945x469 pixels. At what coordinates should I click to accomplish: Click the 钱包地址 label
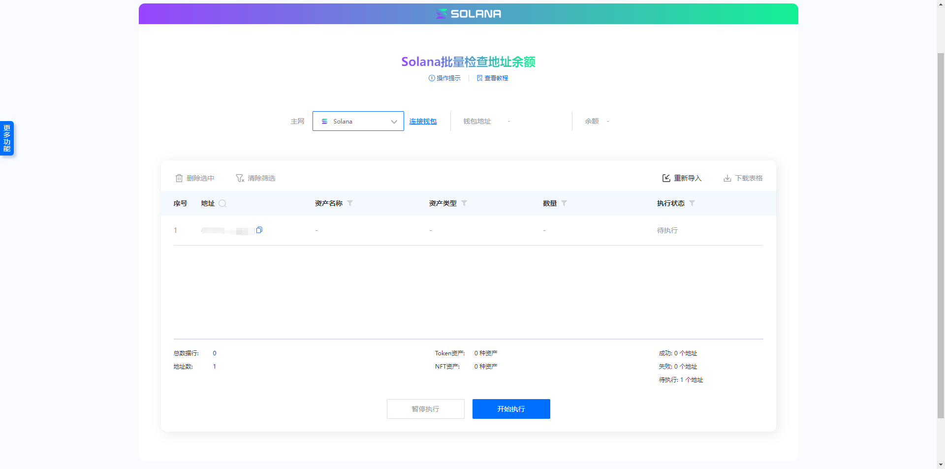pos(477,121)
